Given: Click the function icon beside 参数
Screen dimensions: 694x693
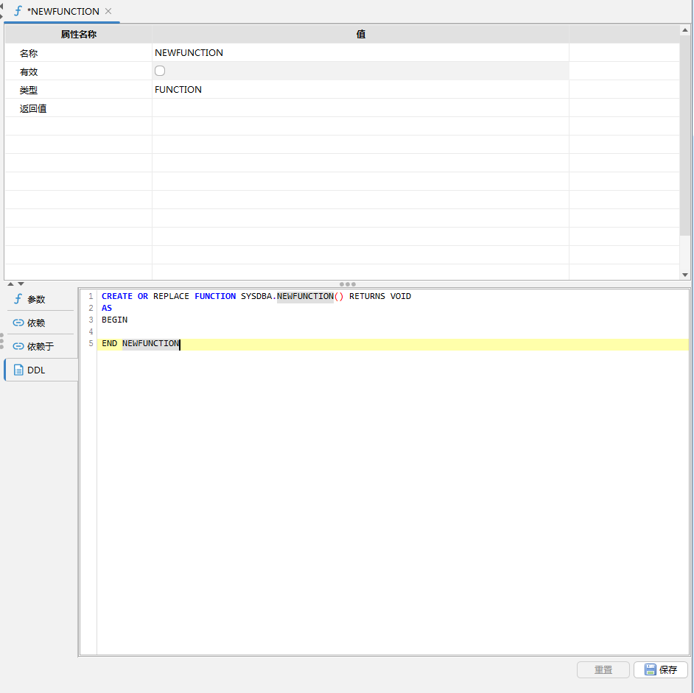Looking at the screenshot, I should click(x=18, y=299).
